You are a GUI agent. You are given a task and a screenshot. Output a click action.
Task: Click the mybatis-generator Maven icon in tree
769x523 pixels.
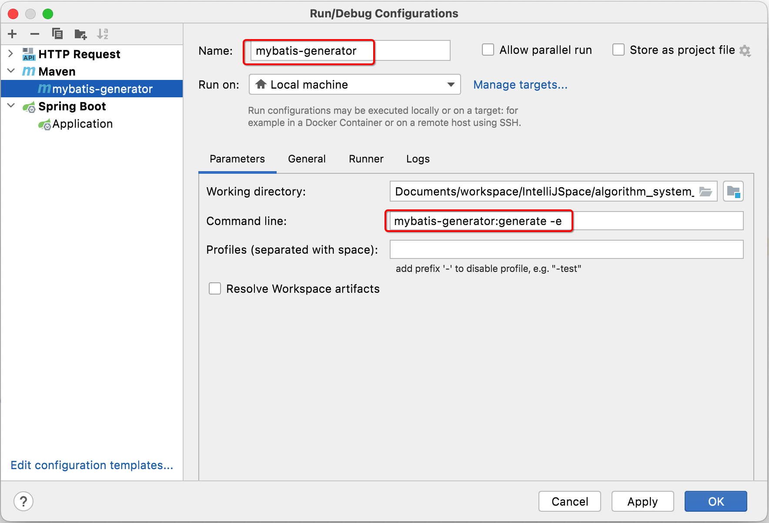pyautogui.click(x=44, y=89)
